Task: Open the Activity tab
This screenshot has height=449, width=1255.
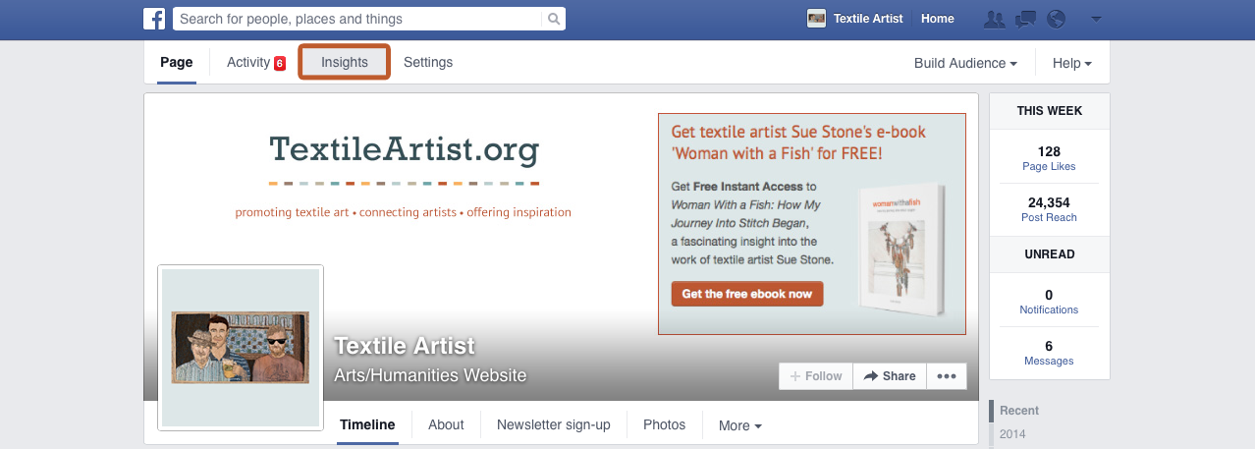Action: click(255, 62)
